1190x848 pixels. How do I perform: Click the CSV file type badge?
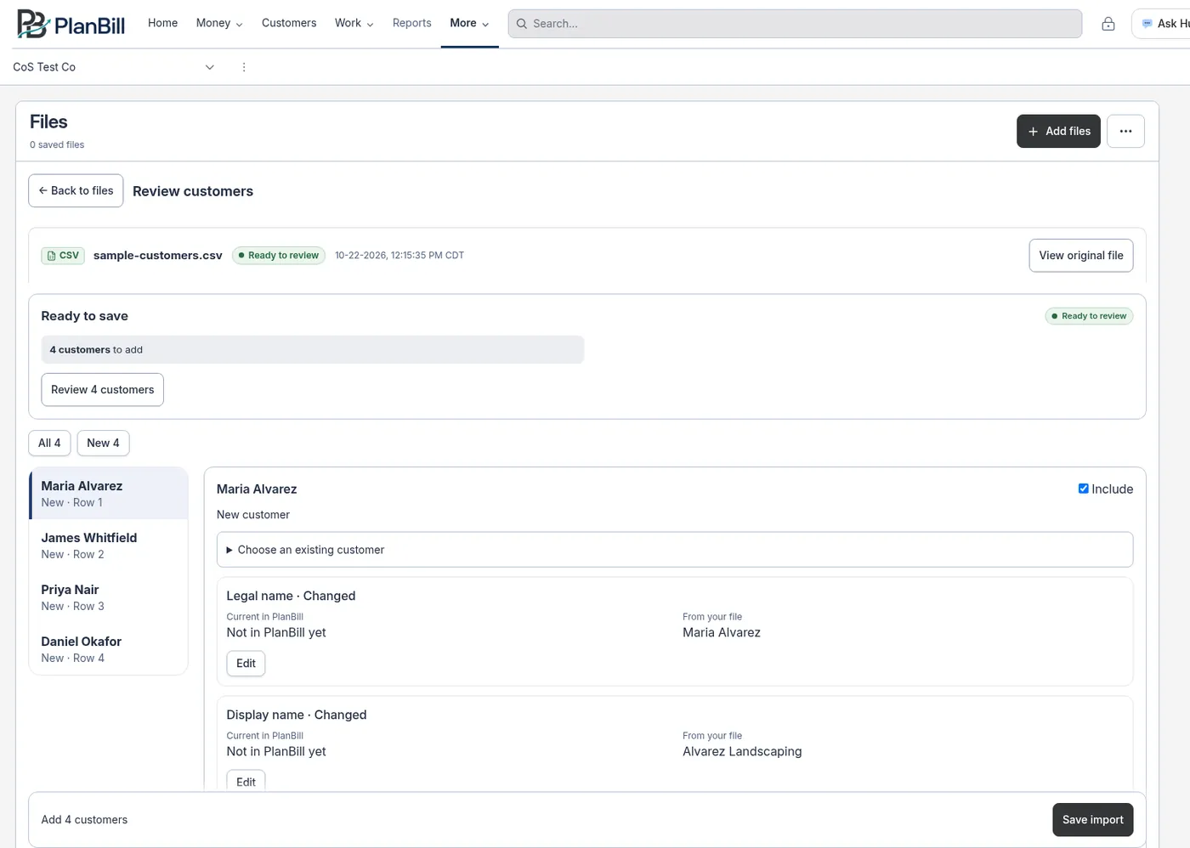click(x=63, y=255)
